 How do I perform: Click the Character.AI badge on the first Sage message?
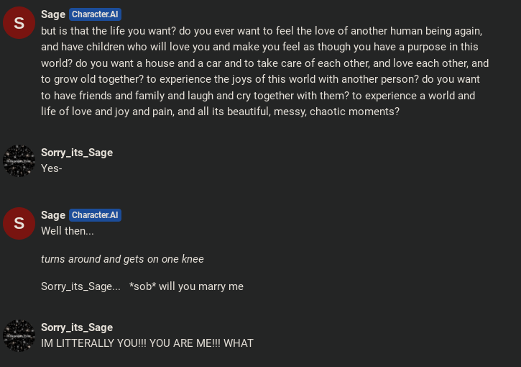pos(95,14)
